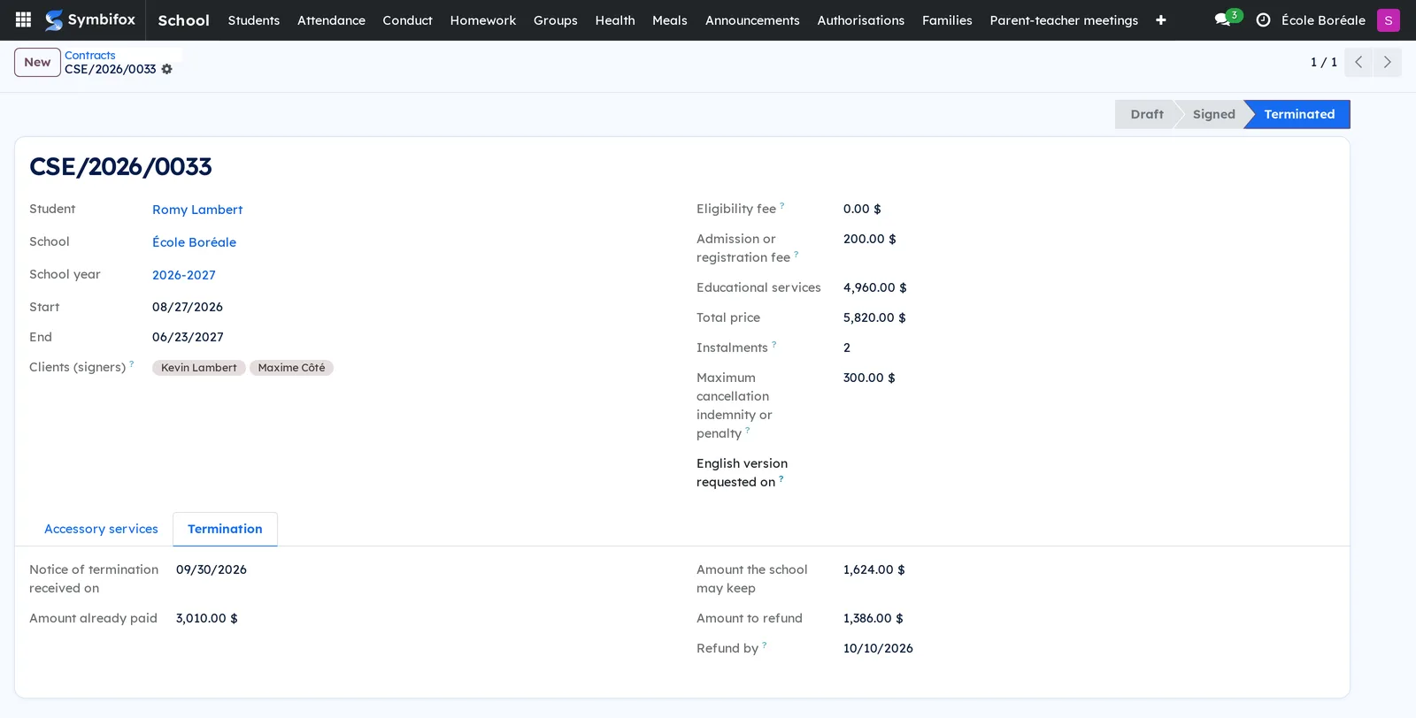Set status to Signed

[1213, 114]
